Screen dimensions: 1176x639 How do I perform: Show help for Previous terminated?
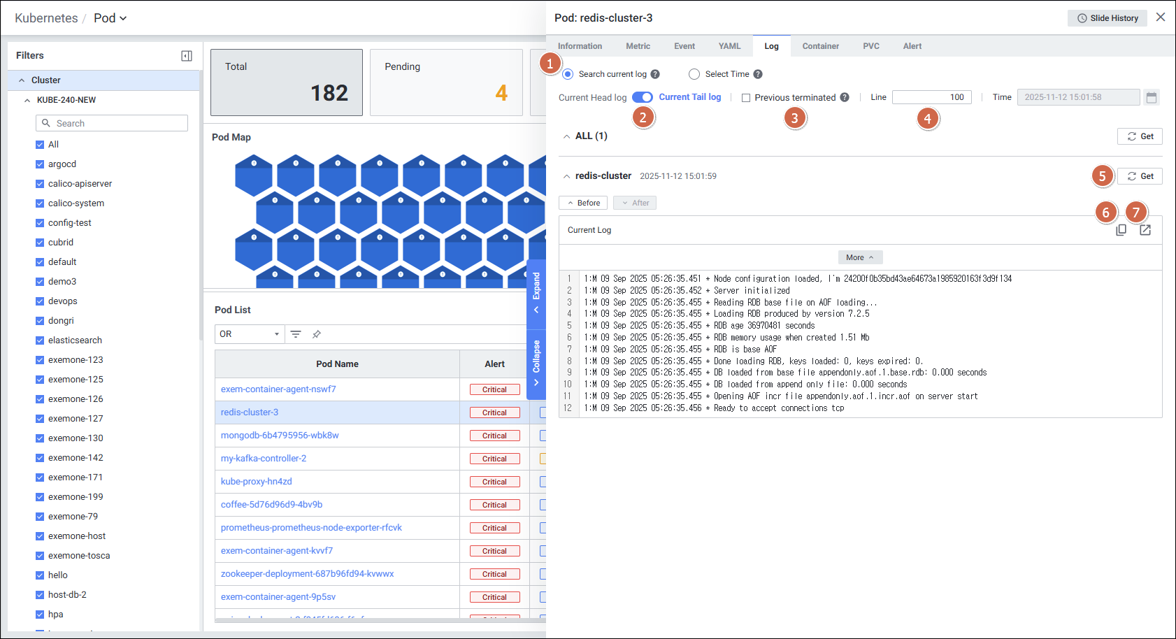(x=845, y=97)
